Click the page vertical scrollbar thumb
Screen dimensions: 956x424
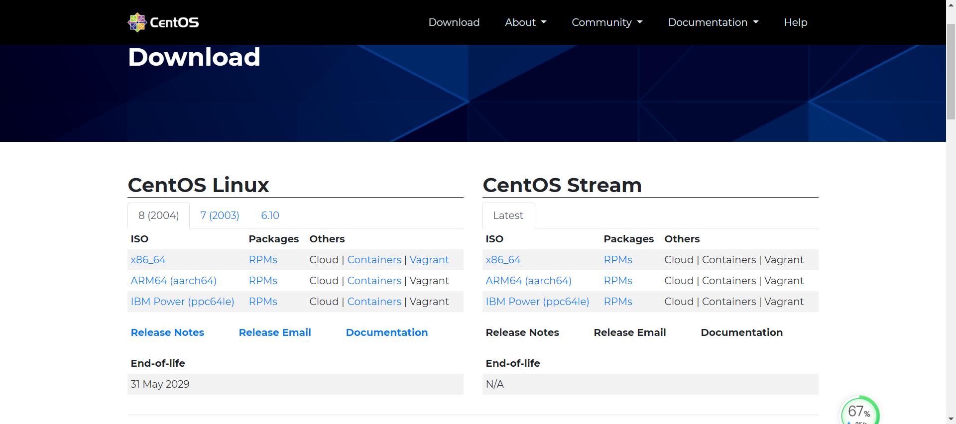(951, 71)
